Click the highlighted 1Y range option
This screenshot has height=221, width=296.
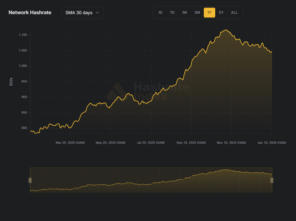click(x=209, y=13)
